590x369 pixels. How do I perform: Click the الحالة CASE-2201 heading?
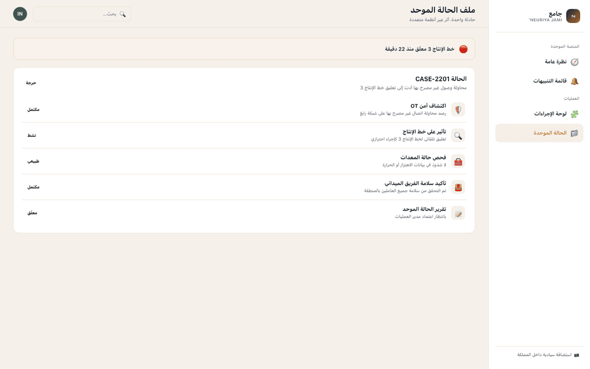pos(441,79)
